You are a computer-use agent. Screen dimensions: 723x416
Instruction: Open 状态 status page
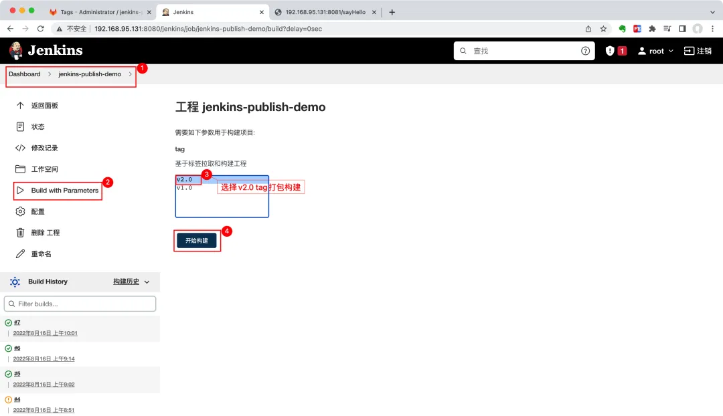37,126
